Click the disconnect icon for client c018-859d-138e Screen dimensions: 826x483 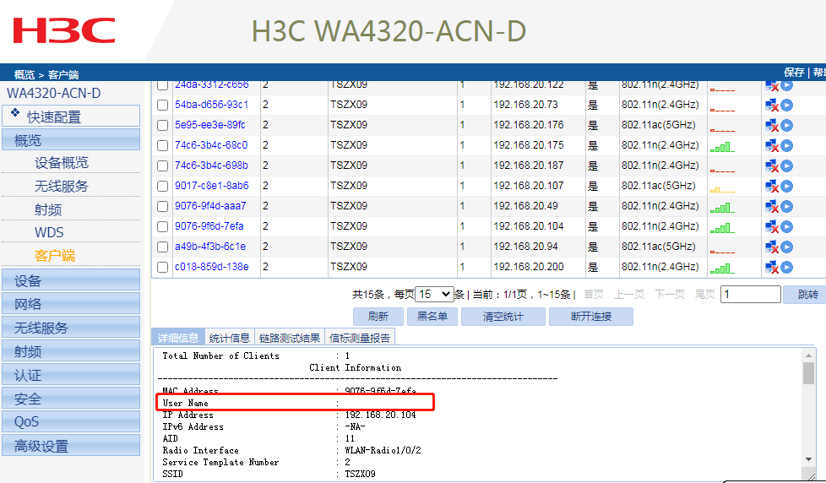click(x=772, y=268)
